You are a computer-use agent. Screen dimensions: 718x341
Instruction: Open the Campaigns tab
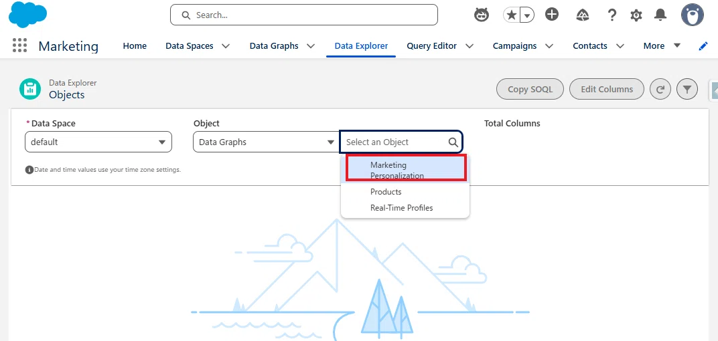click(x=514, y=45)
